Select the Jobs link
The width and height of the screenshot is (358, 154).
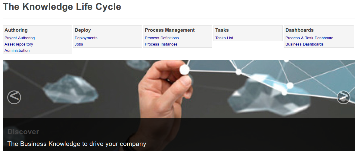coord(79,44)
